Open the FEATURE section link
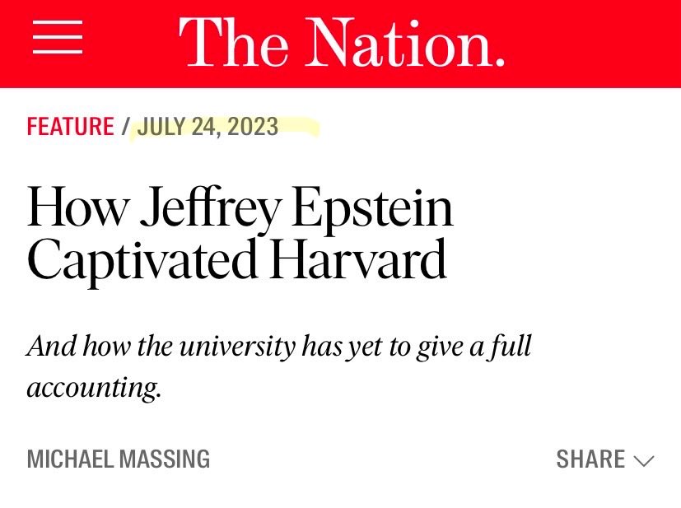681x508 pixels. (x=70, y=127)
